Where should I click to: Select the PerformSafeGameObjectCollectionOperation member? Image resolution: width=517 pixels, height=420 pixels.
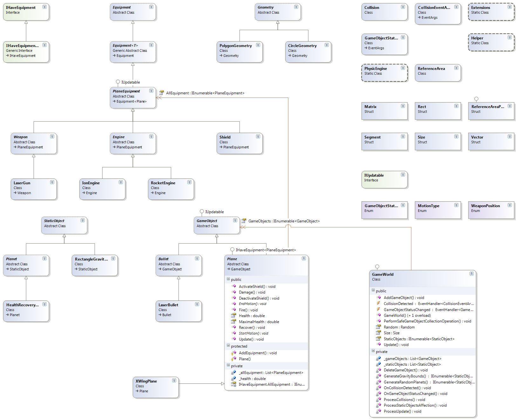pos(427,321)
